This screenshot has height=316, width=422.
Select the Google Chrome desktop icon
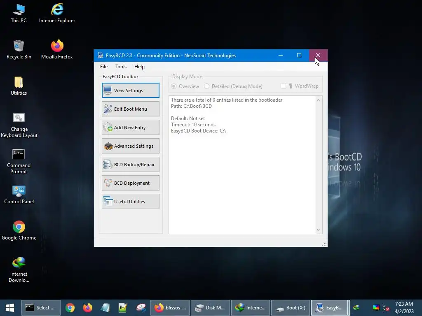tap(19, 230)
